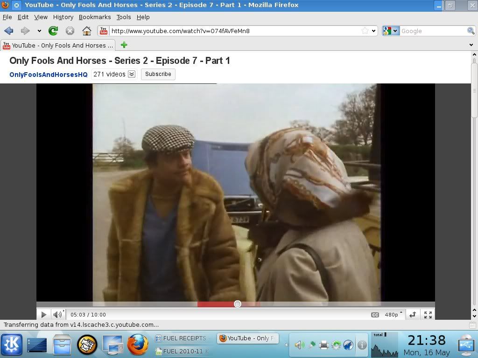Click the video seek bar handle
This screenshot has width=478, height=358.
[x=238, y=304]
